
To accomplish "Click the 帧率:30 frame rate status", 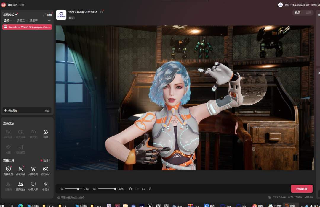I will [308, 198].
